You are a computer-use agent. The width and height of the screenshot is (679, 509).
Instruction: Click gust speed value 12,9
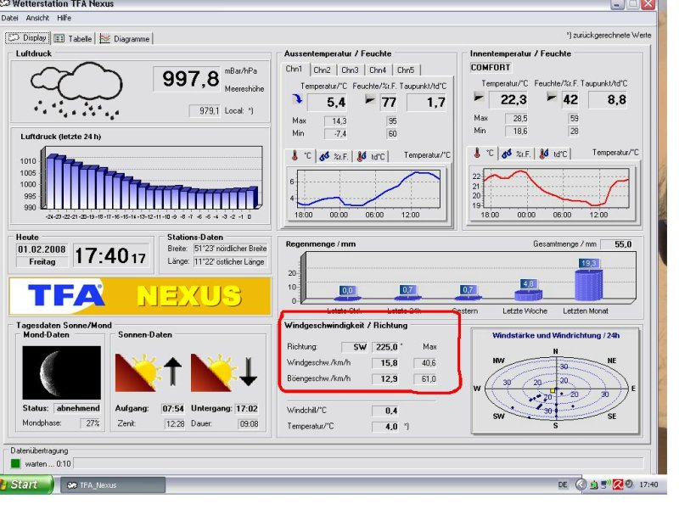tap(385, 378)
